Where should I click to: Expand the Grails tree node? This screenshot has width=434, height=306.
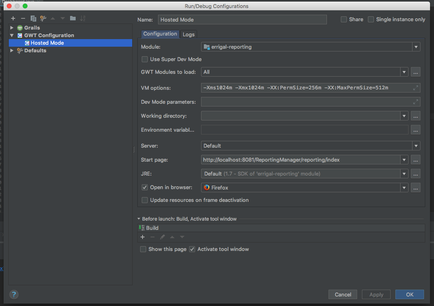12,28
